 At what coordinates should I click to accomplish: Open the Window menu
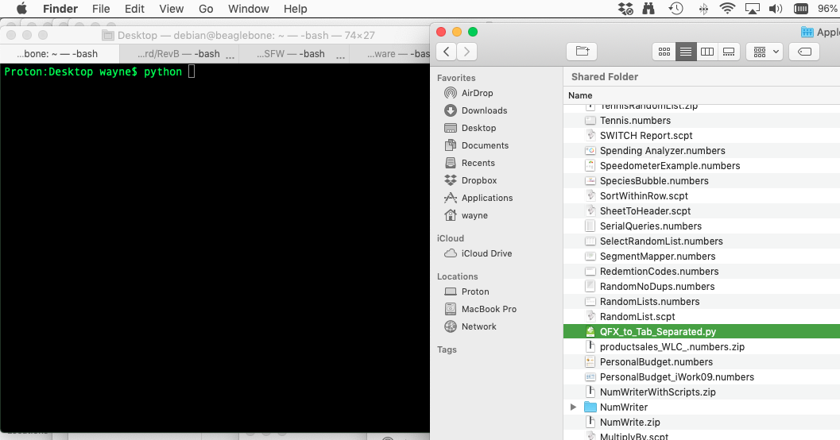pyautogui.click(x=249, y=9)
